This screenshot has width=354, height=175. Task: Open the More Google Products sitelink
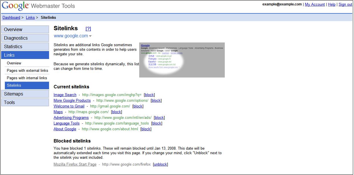click(72, 101)
